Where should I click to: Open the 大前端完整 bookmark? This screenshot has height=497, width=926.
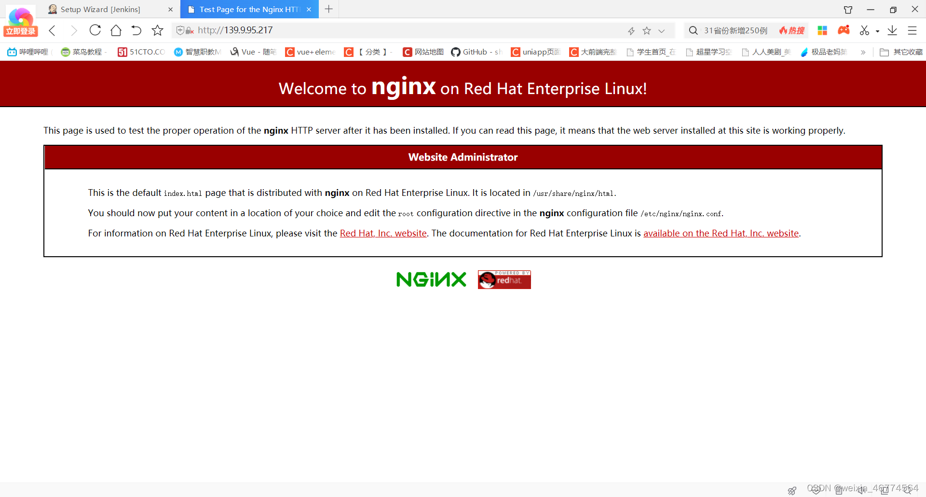pos(593,52)
